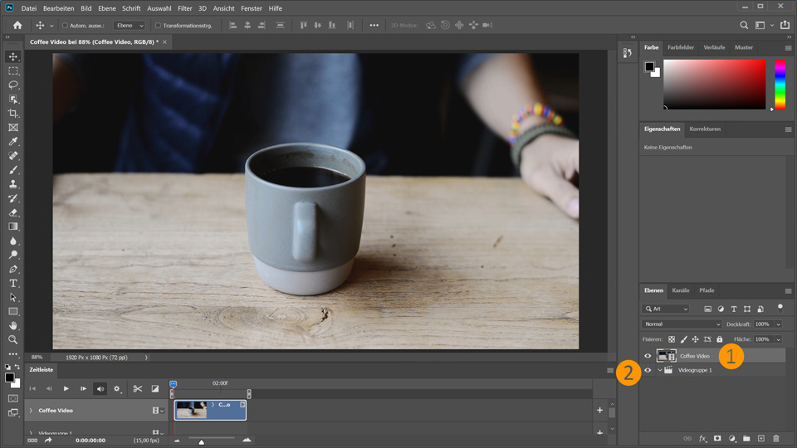This screenshot has width=797, height=448.
Task: Enable the Autom. ausw. checkbox
Action: pyautogui.click(x=65, y=26)
